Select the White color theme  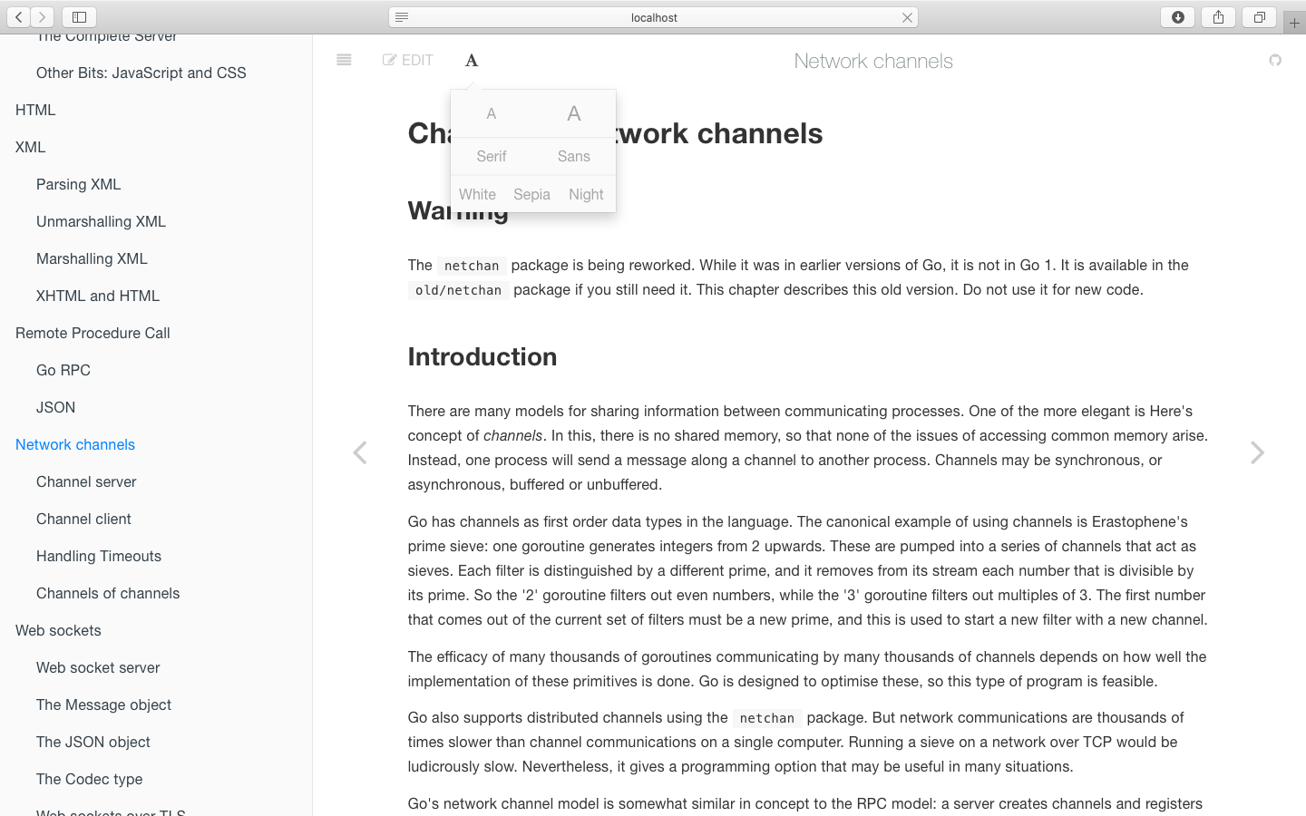pyautogui.click(x=477, y=194)
